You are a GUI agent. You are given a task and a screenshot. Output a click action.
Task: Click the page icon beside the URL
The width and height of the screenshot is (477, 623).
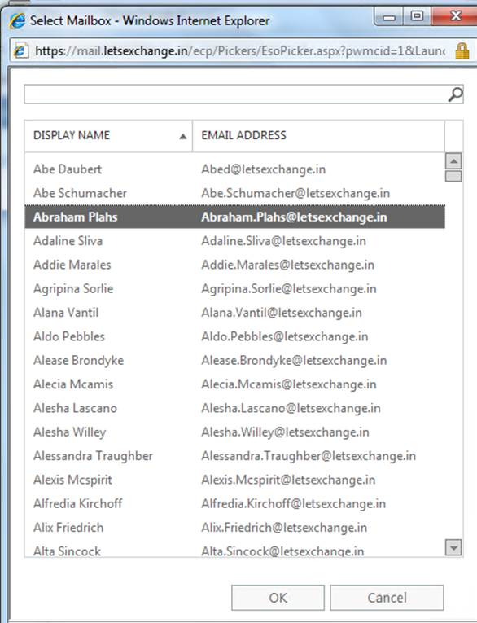pyautogui.click(x=20, y=50)
